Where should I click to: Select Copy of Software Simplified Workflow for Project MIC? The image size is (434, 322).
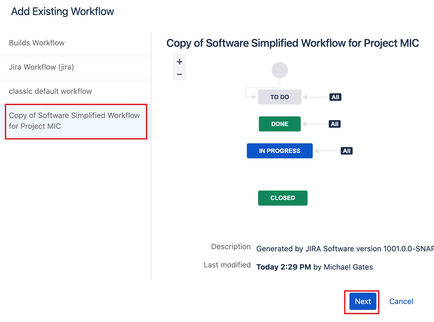pyautogui.click(x=75, y=121)
